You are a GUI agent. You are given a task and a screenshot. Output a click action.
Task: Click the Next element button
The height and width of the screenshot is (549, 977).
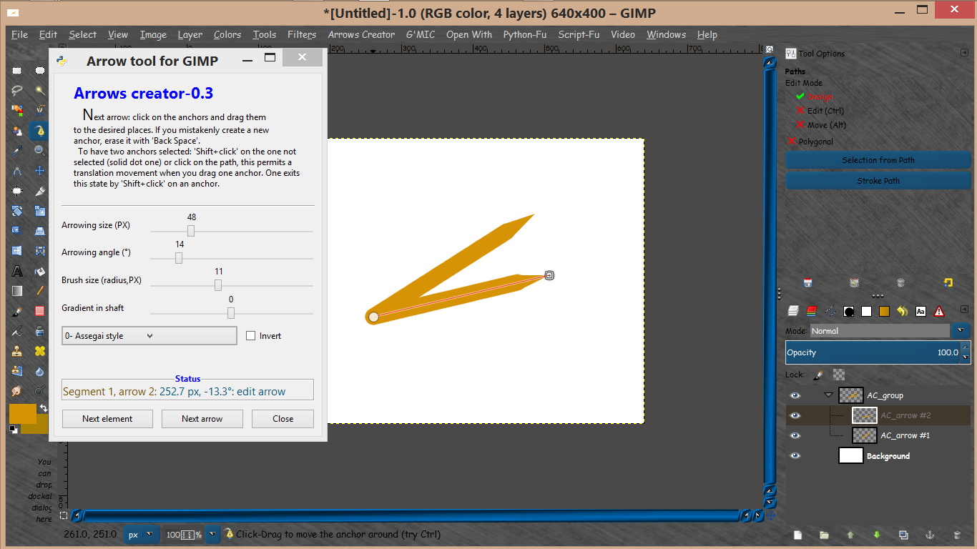click(107, 419)
